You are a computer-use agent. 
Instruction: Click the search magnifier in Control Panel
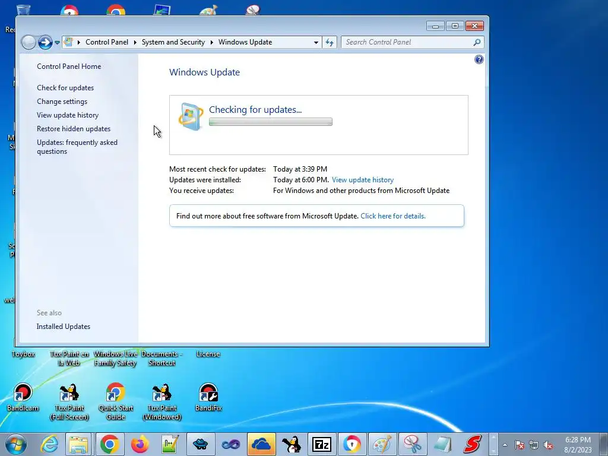click(x=477, y=42)
